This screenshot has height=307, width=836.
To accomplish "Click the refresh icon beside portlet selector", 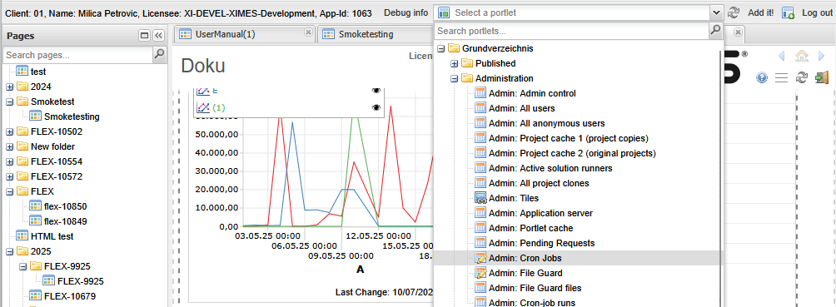I will (x=734, y=12).
